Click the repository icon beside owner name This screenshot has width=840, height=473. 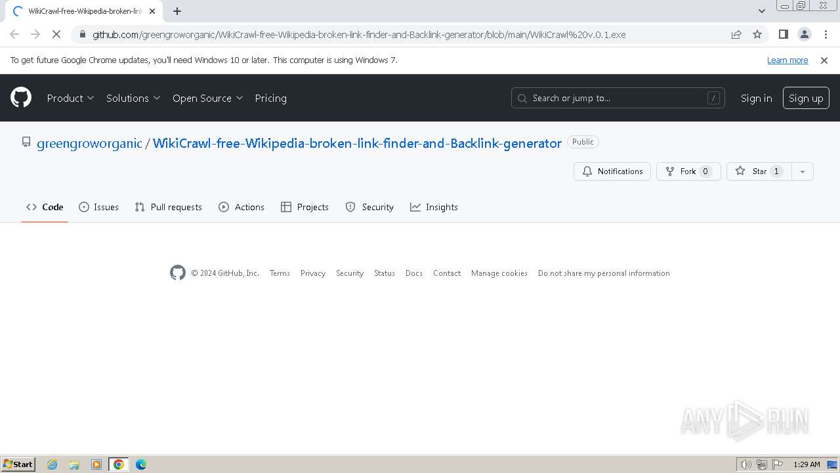(26, 142)
